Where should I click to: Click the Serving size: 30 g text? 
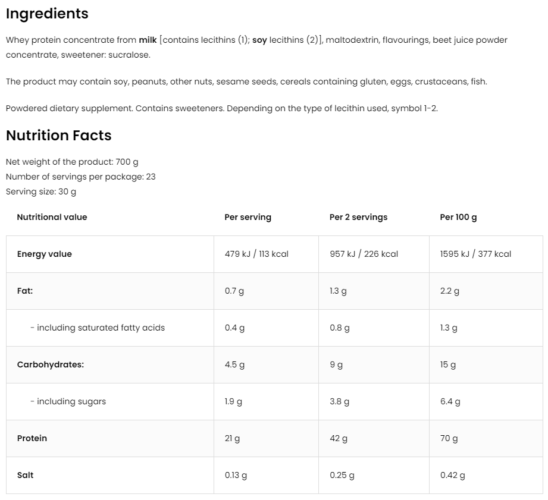tap(41, 191)
